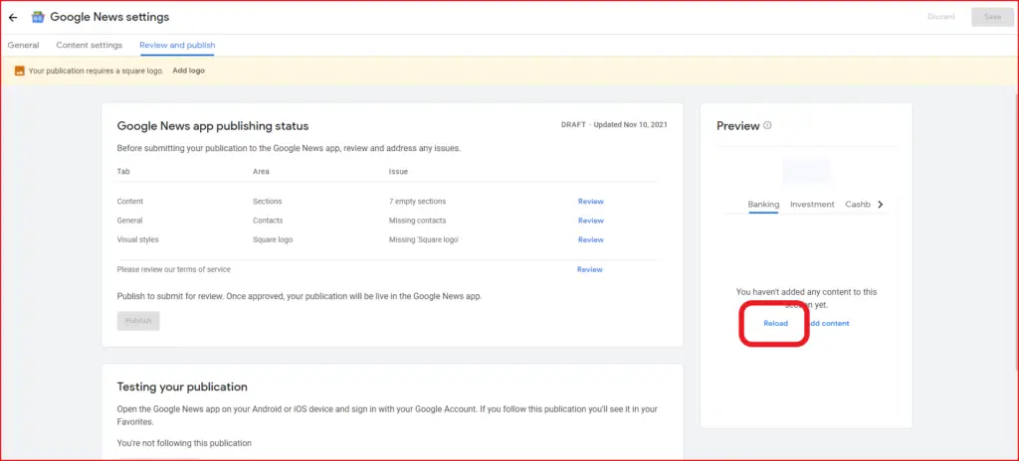The height and width of the screenshot is (461, 1019).
Task: Click the 'Sections' area cell
Action: pos(267,202)
